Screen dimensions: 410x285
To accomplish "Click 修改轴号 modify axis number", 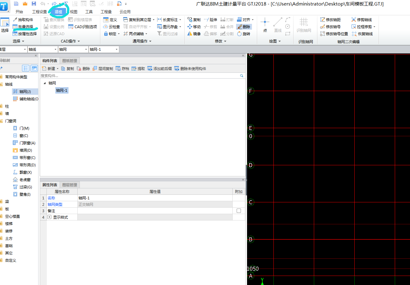I will [330, 27].
